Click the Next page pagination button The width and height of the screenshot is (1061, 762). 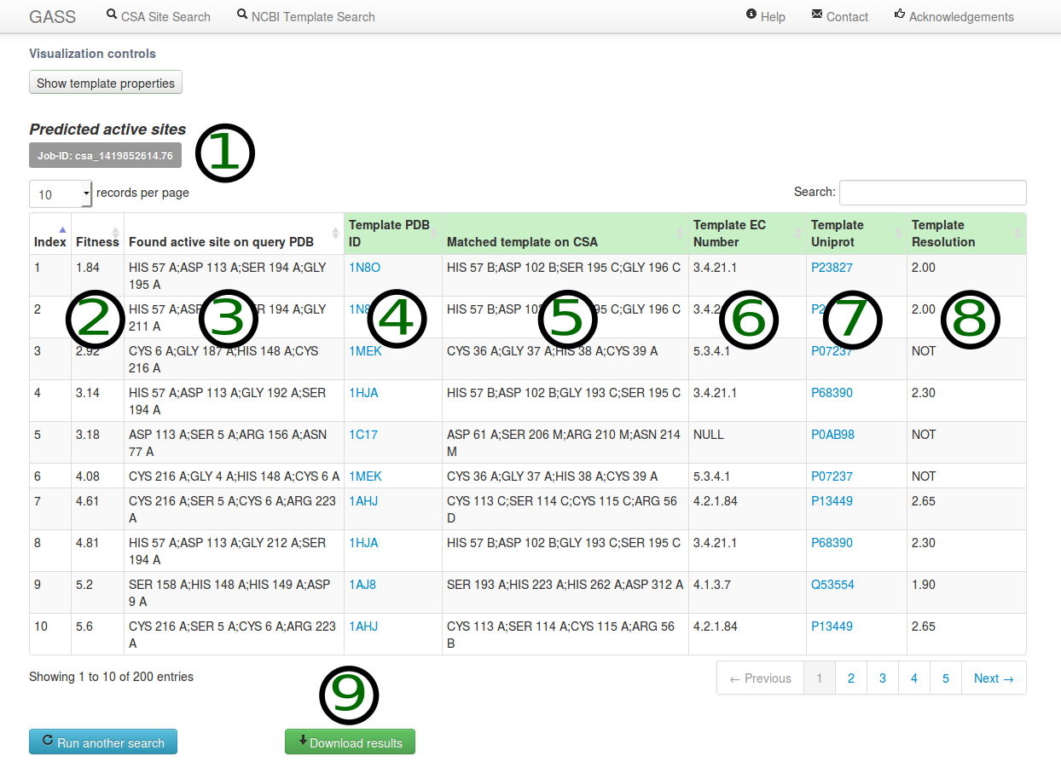(x=994, y=678)
